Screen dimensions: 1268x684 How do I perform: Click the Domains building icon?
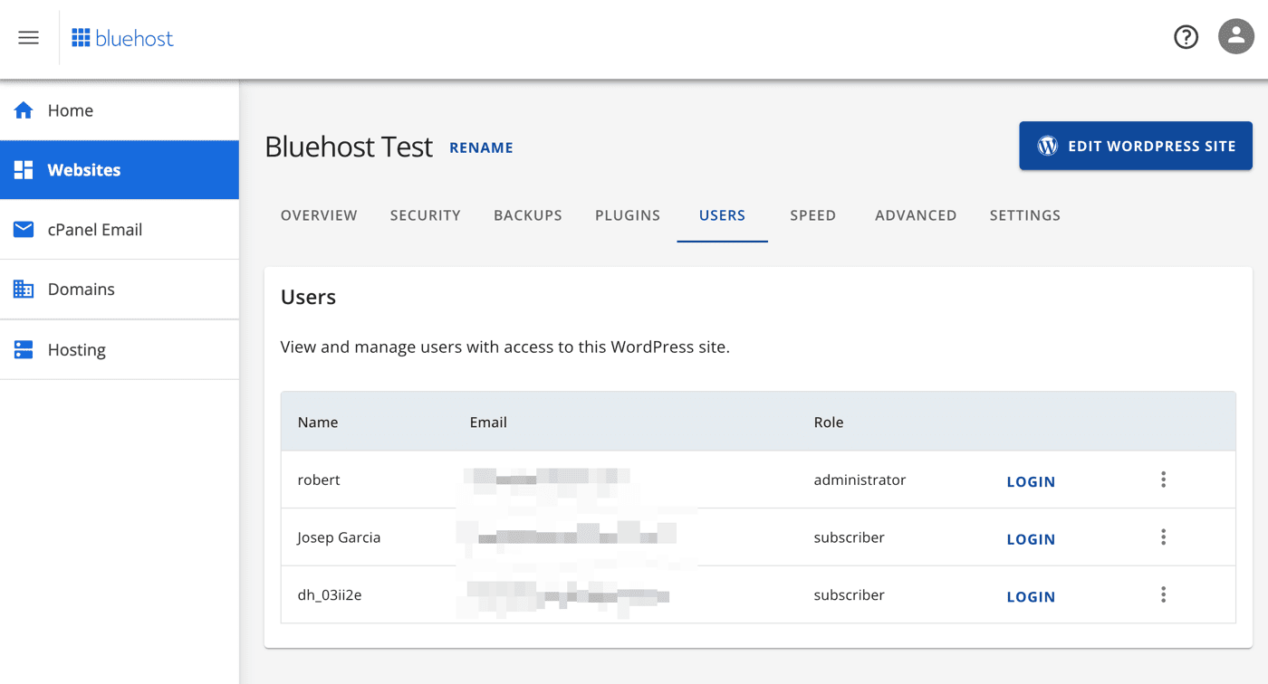24,290
